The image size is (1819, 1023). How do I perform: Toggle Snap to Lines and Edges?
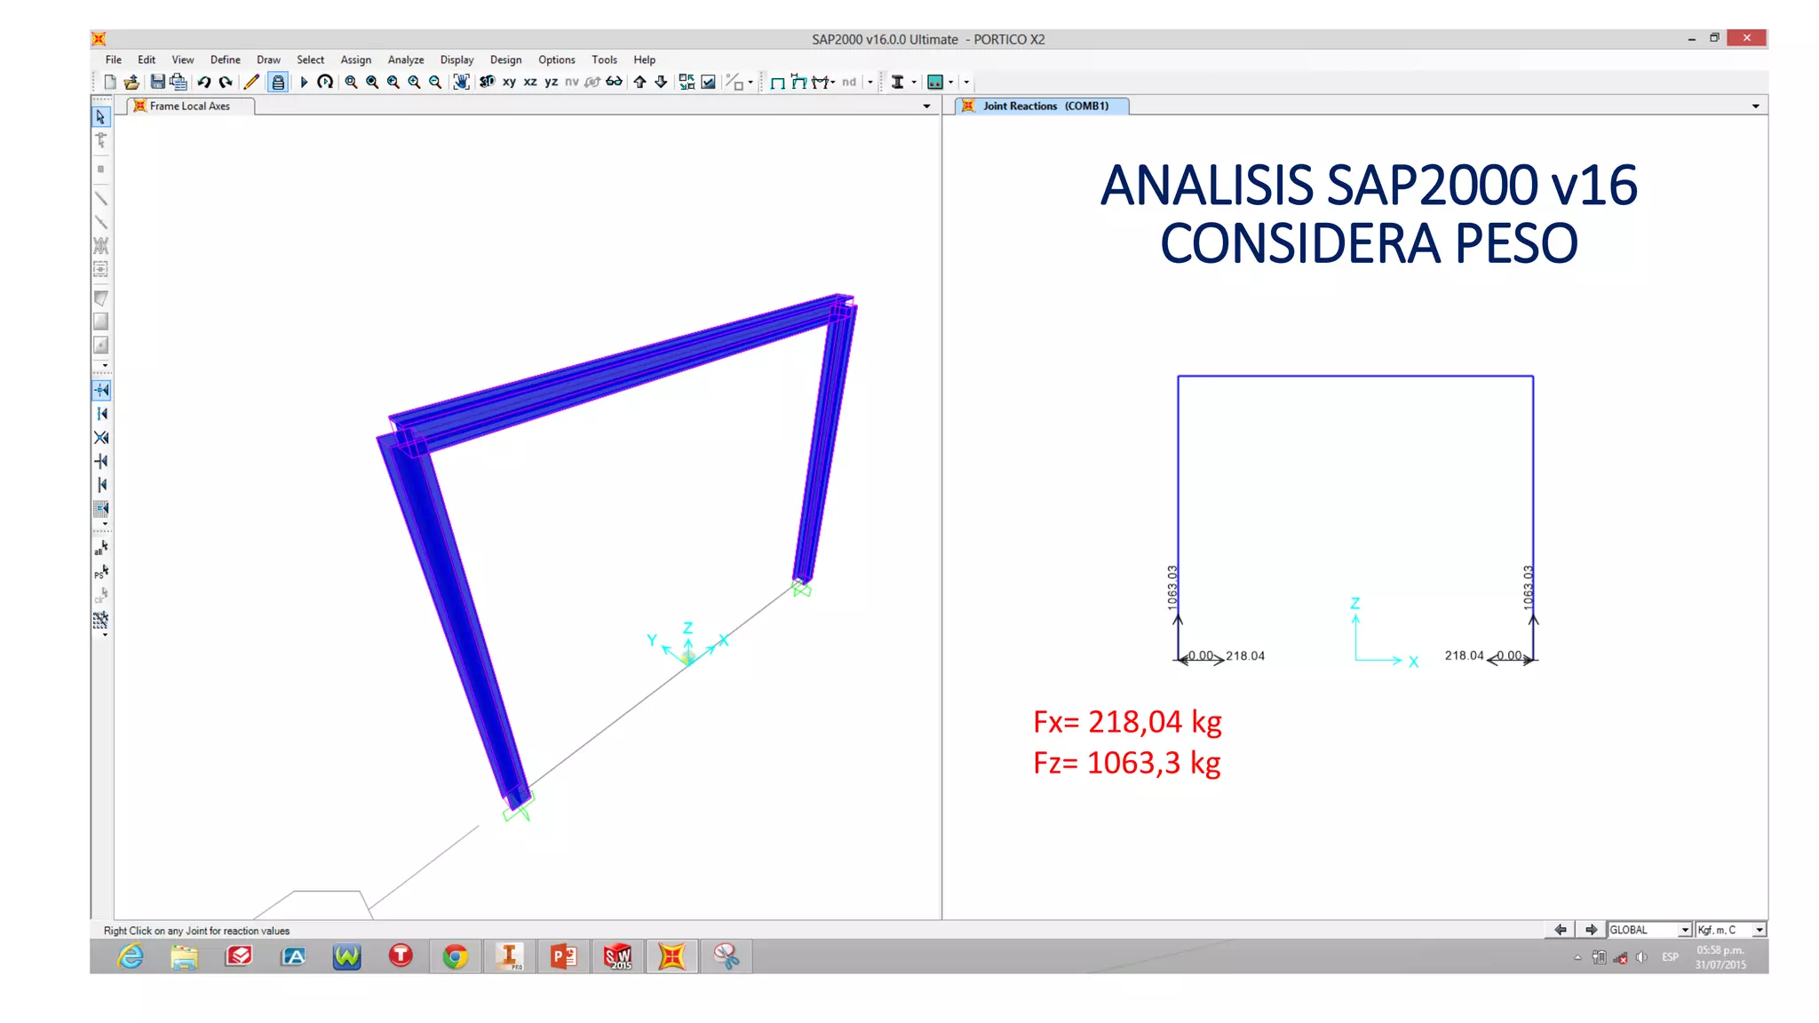click(x=101, y=485)
